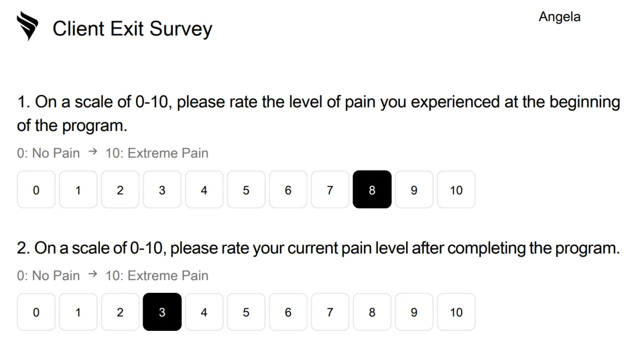This screenshot has width=642, height=341.
Task: Click the black logo beside Client Exit Survey
Action: point(27,27)
